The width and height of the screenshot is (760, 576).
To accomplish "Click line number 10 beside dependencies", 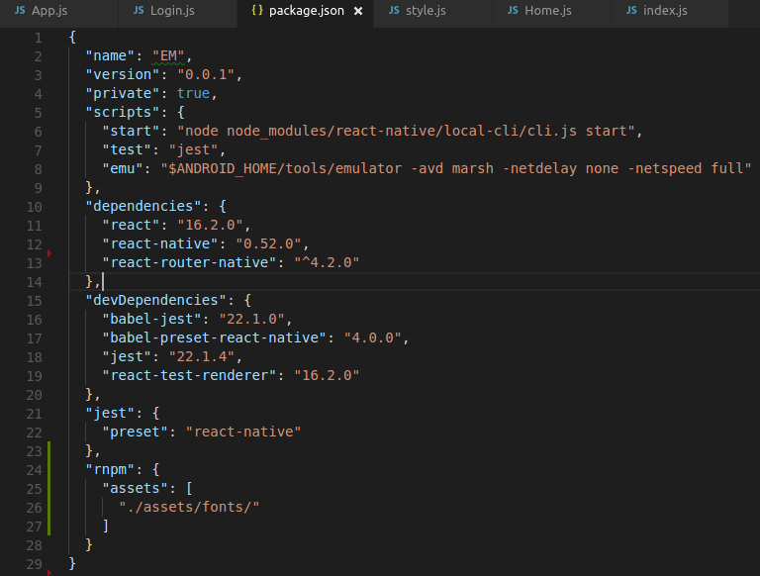I will click(x=34, y=207).
